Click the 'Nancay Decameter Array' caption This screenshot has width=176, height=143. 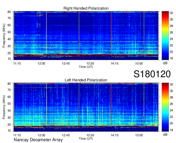[x=38, y=140]
